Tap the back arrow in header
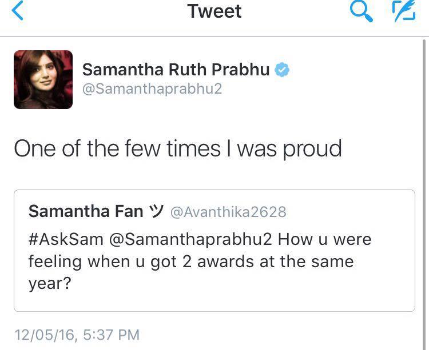The width and height of the screenshot is (429, 350). pyautogui.click(x=18, y=11)
